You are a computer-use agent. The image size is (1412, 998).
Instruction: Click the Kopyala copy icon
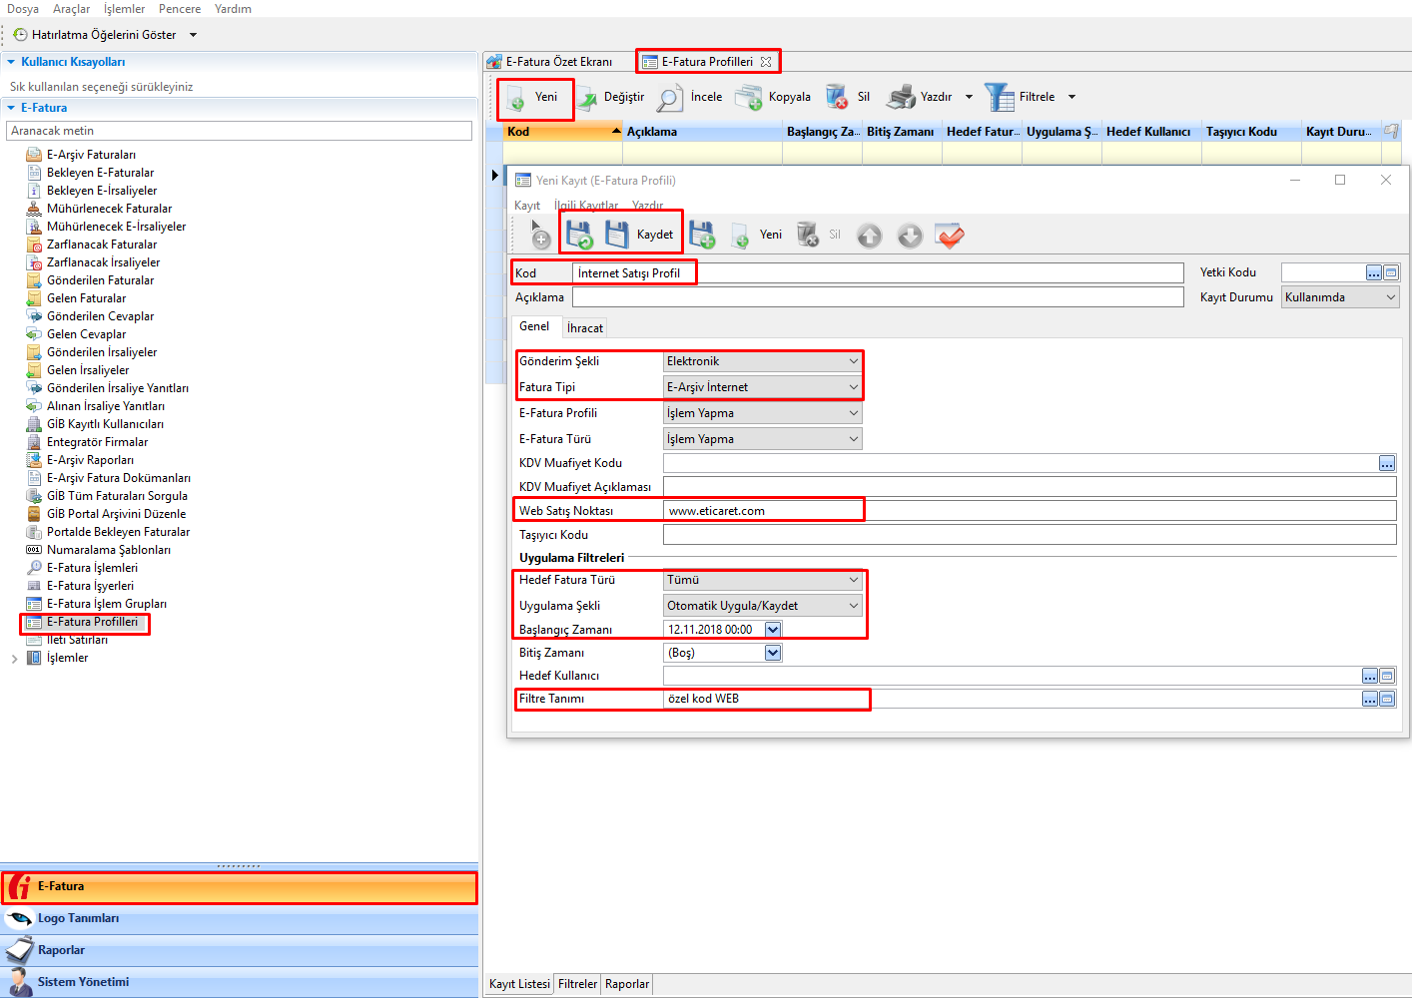(748, 98)
